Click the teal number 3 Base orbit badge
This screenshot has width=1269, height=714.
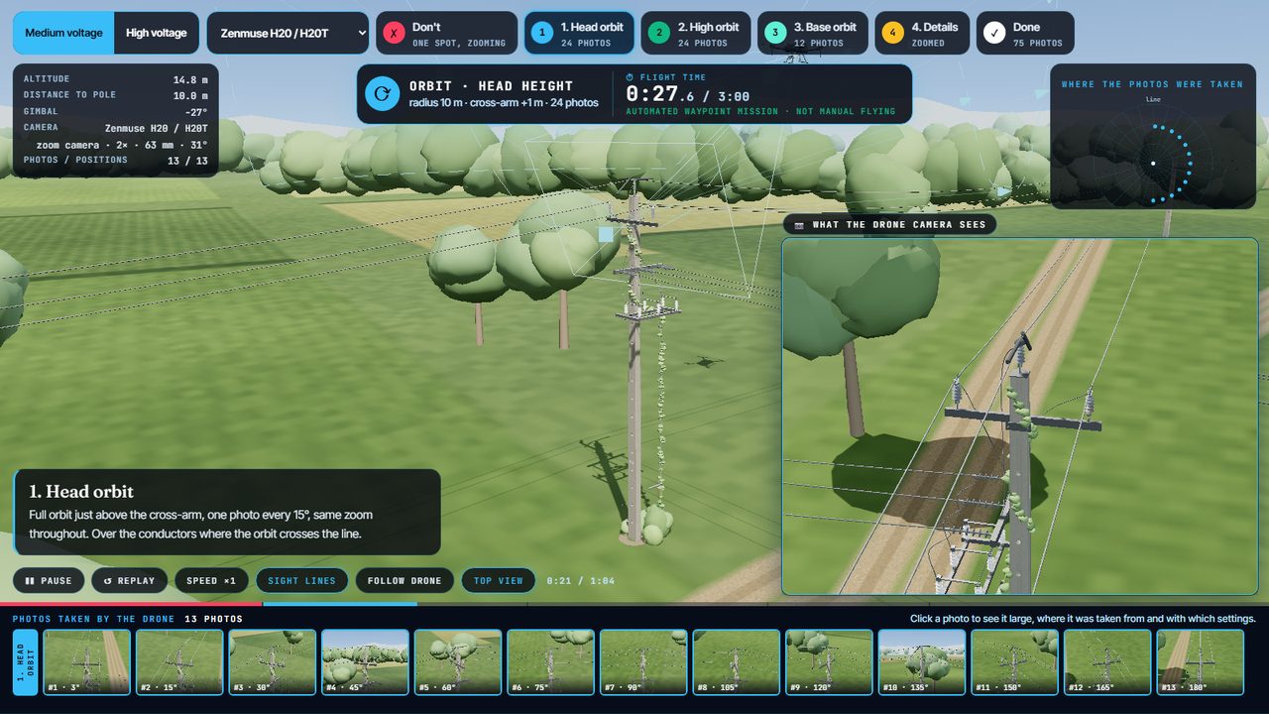(774, 33)
